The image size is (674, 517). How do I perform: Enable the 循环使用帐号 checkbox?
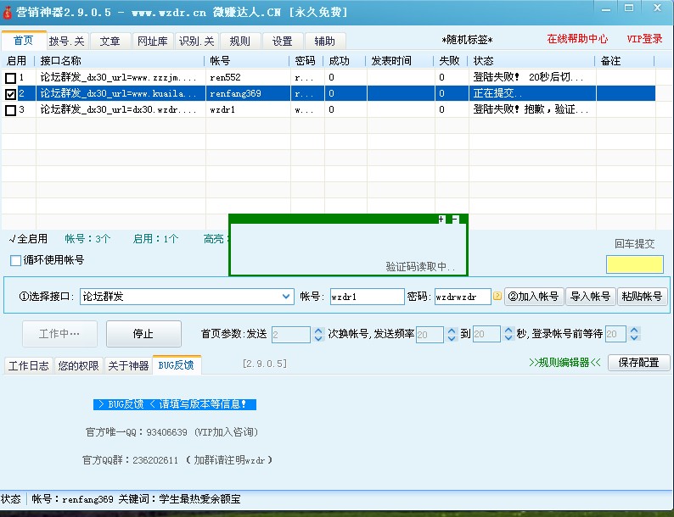click(x=15, y=260)
